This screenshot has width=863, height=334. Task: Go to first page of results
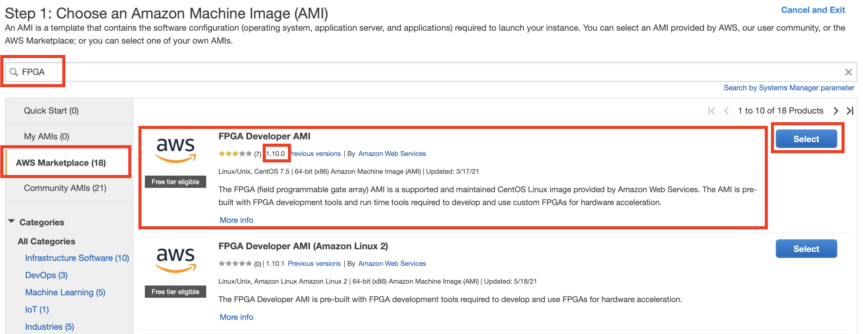[x=712, y=111]
